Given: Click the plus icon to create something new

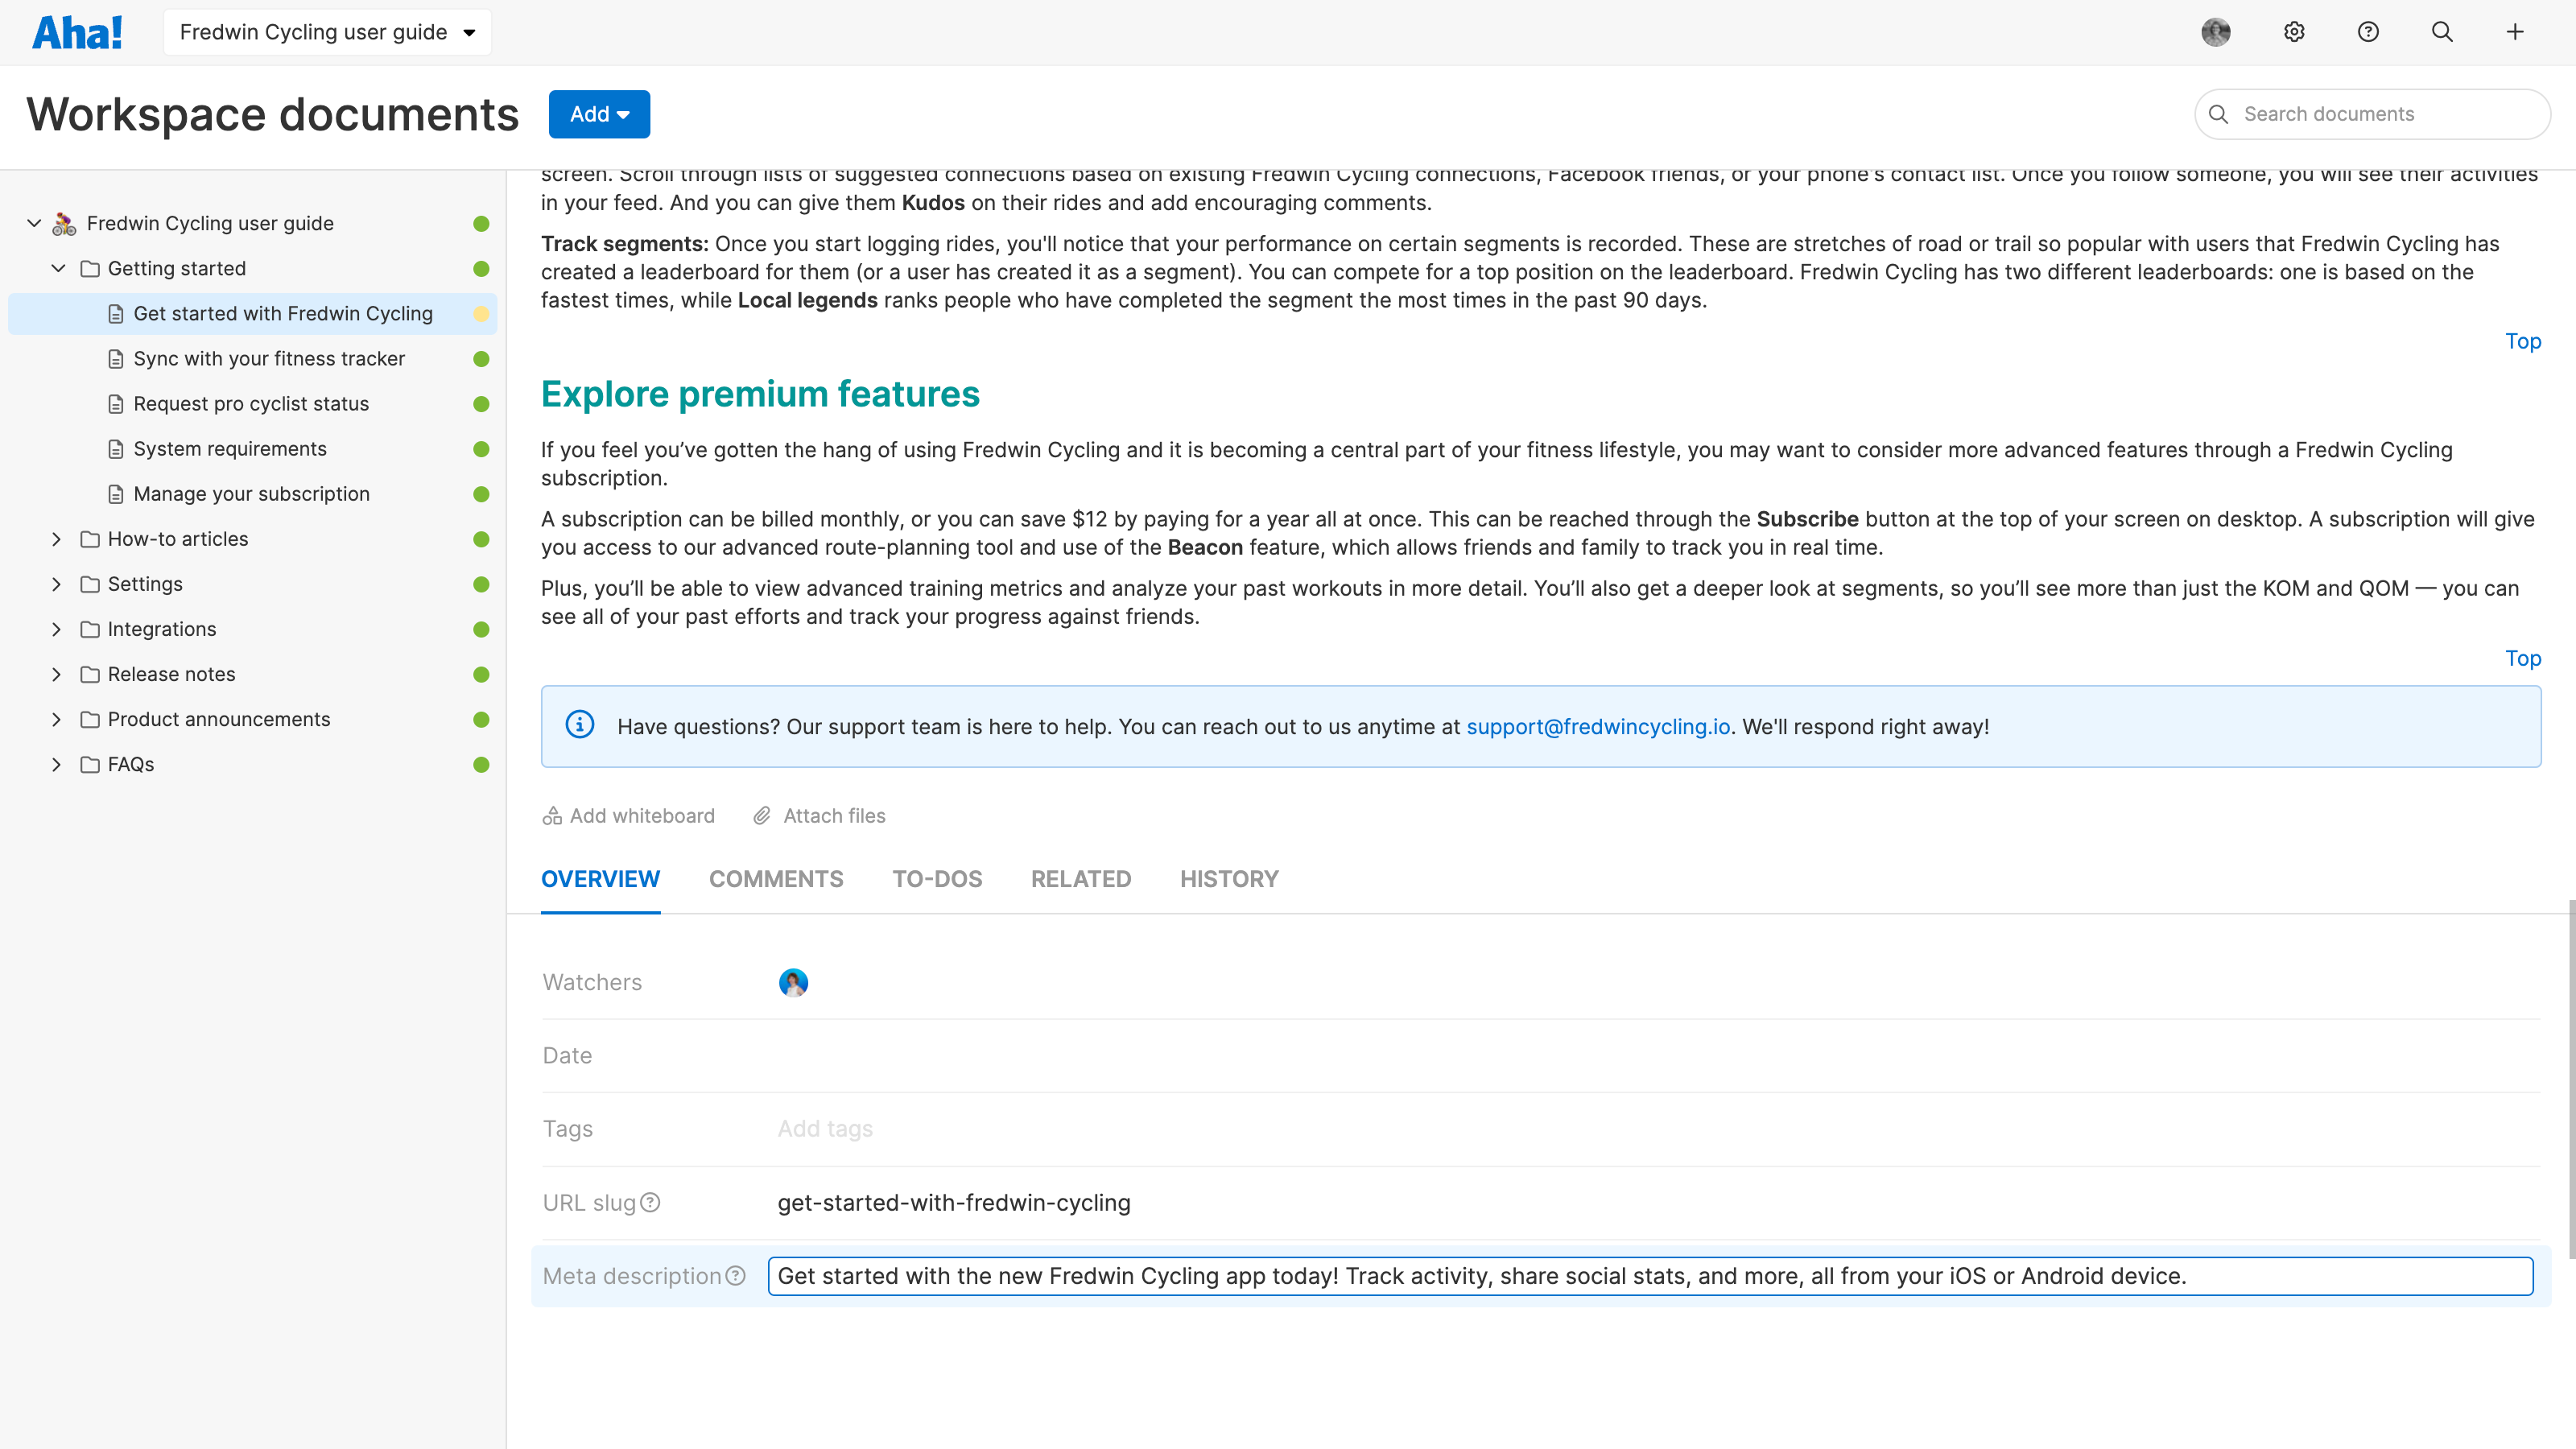Looking at the screenshot, I should (x=2515, y=31).
